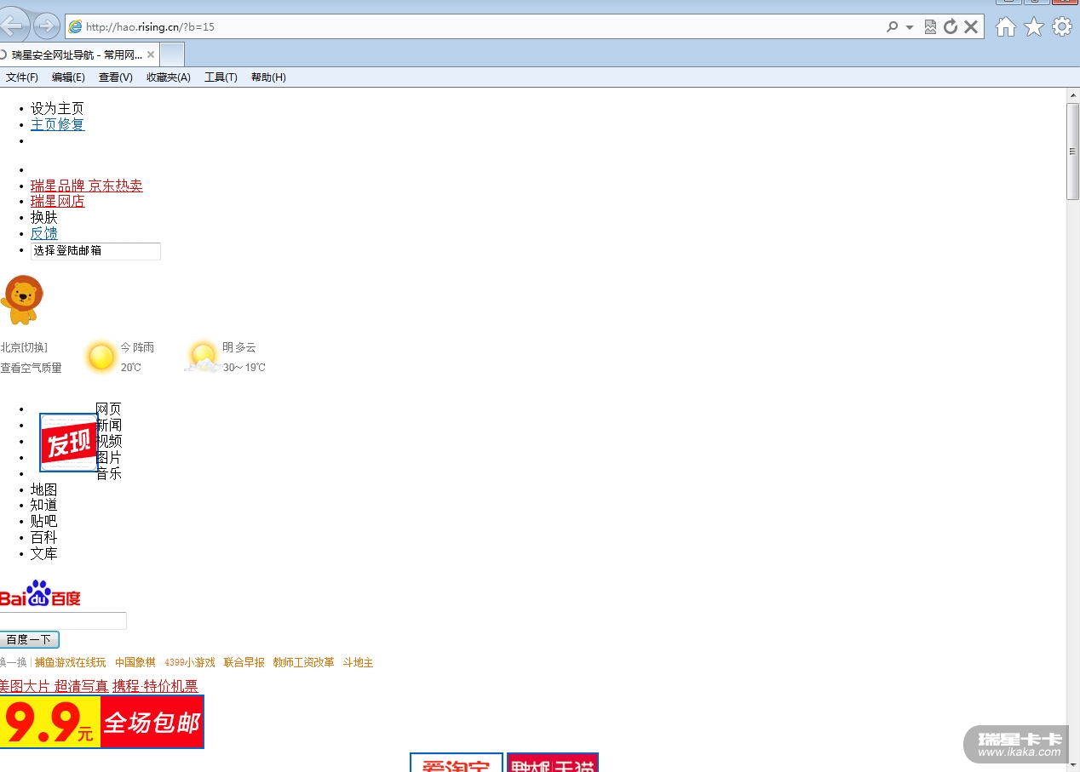Open 联合早报 hot link

point(244,662)
